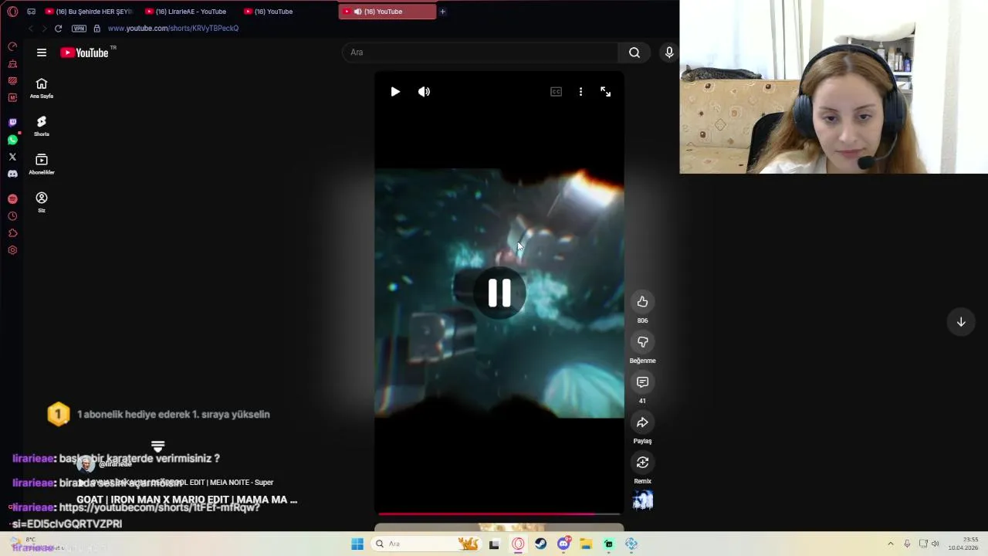Select the active YouTube tab playing audio
This screenshot has height=556, width=988.
pyautogui.click(x=387, y=12)
